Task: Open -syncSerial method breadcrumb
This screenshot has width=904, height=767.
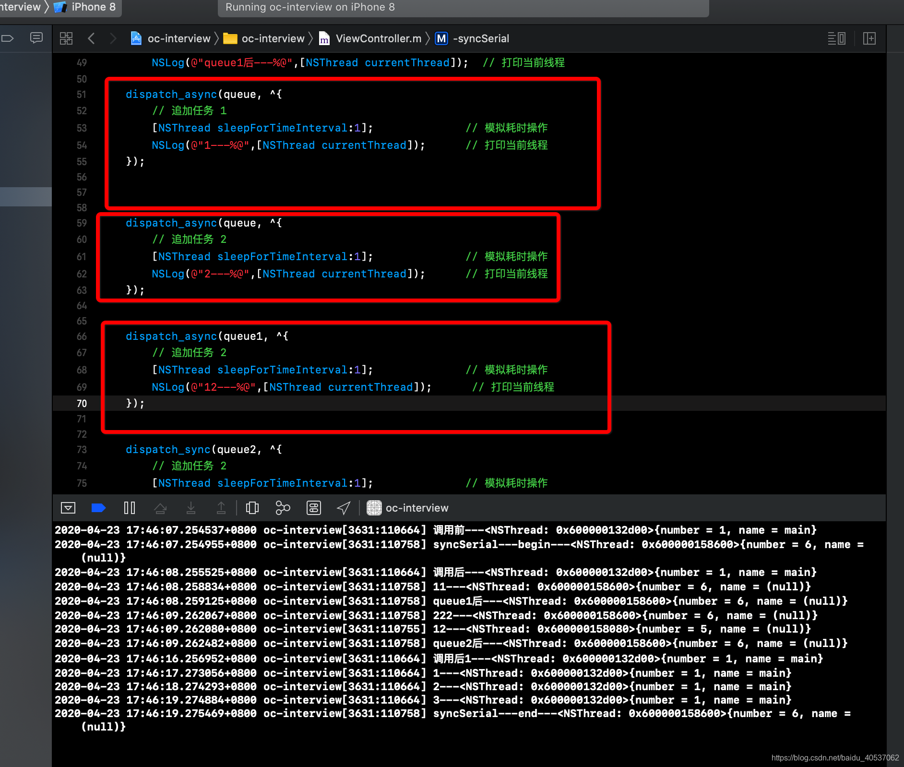Action: 472,38
